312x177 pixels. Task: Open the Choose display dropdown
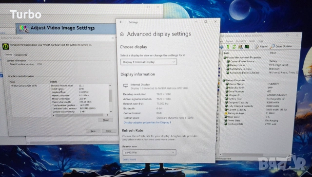point(149,62)
